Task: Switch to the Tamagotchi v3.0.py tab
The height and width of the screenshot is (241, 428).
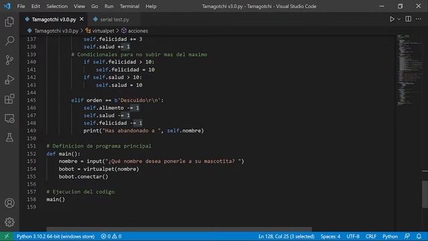Action: coord(53,19)
